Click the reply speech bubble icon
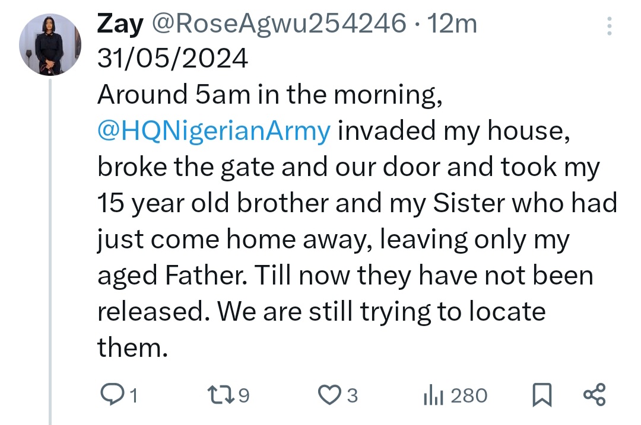Viewport: 641px width, 425px height. tap(111, 395)
